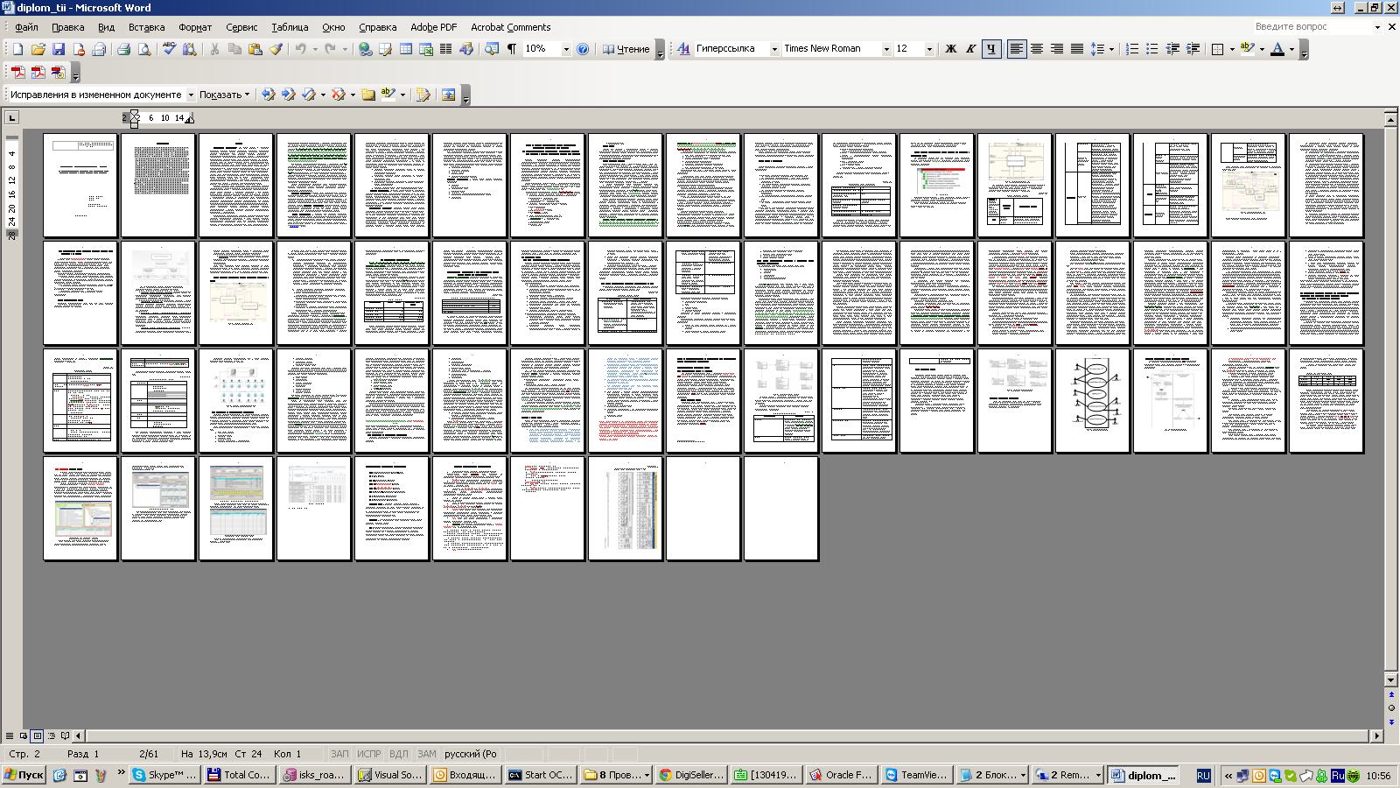The image size is (1400, 788).
Task: Switch to Oracle taskbar window
Action: click(841, 775)
